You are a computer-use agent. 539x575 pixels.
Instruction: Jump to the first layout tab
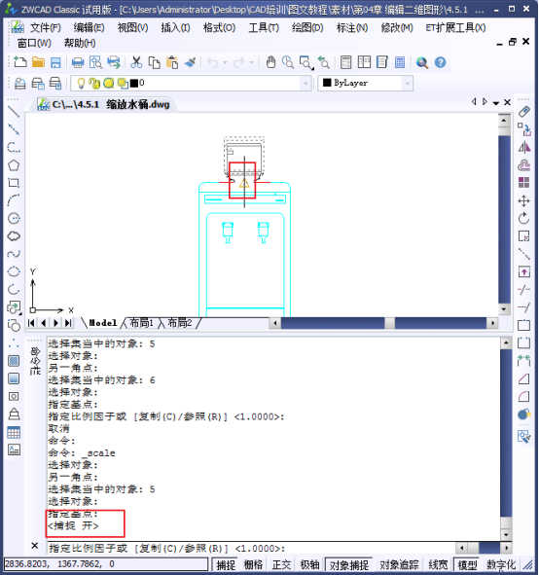pos(31,323)
